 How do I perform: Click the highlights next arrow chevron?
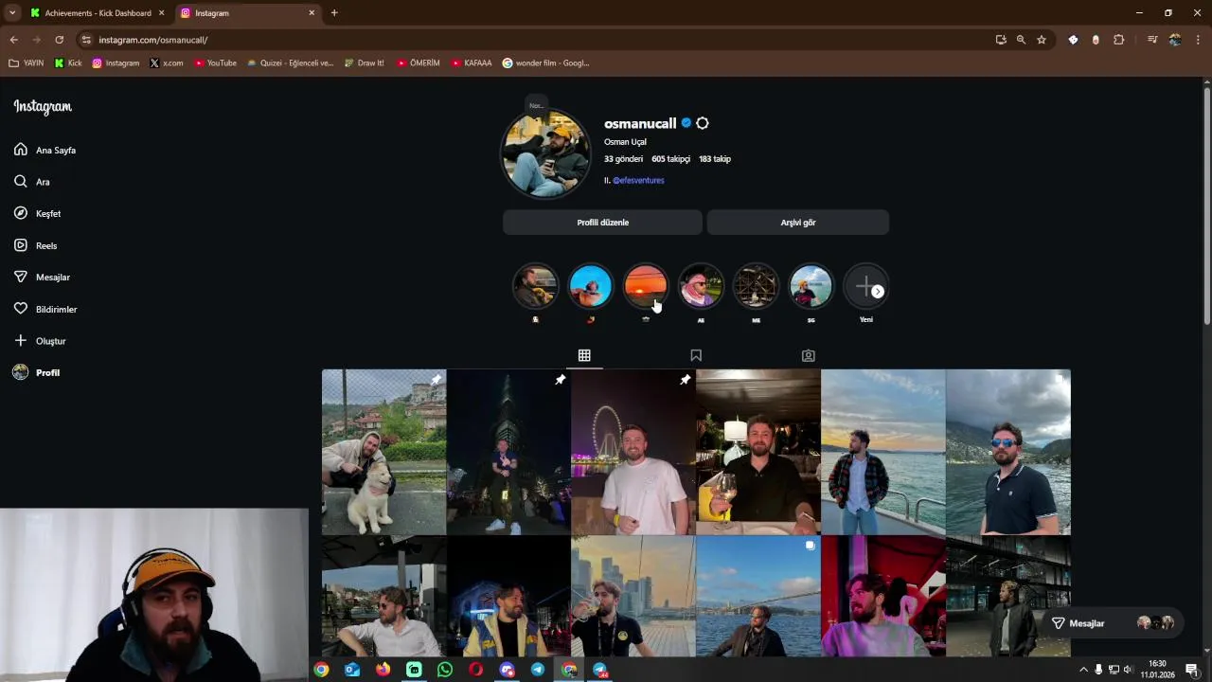click(x=878, y=292)
